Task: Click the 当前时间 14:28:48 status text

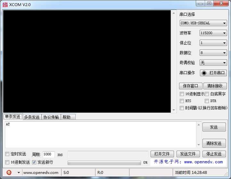Action: (191, 173)
